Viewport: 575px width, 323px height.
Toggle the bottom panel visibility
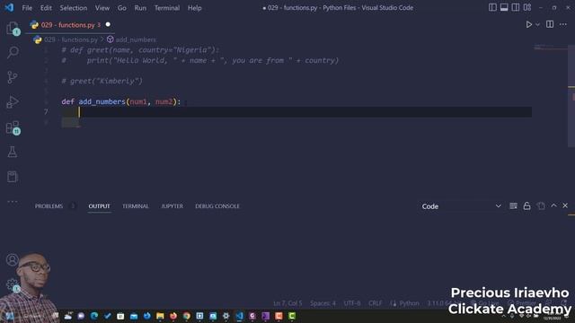[504, 7]
